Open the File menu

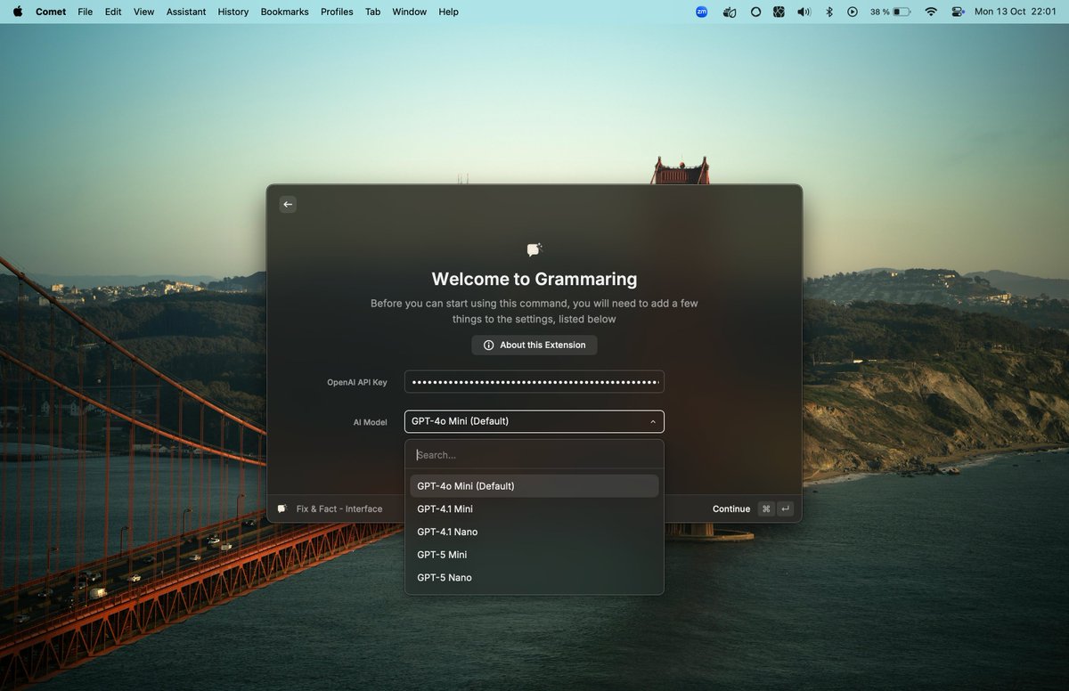[85, 12]
